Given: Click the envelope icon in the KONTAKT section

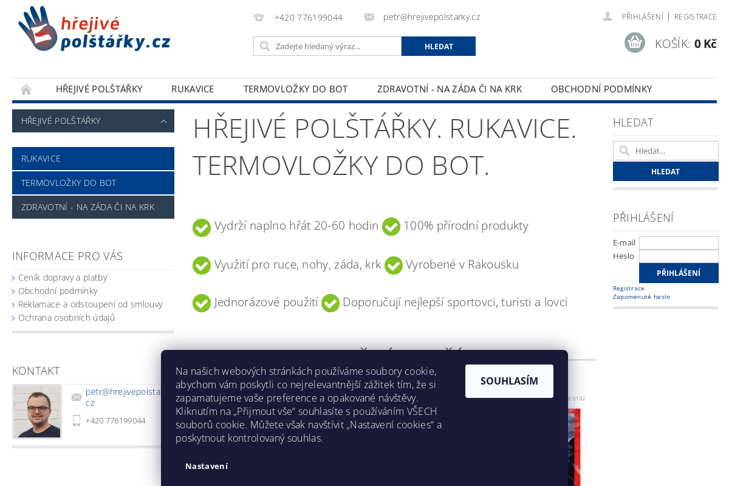Looking at the screenshot, I should coord(77,397).
